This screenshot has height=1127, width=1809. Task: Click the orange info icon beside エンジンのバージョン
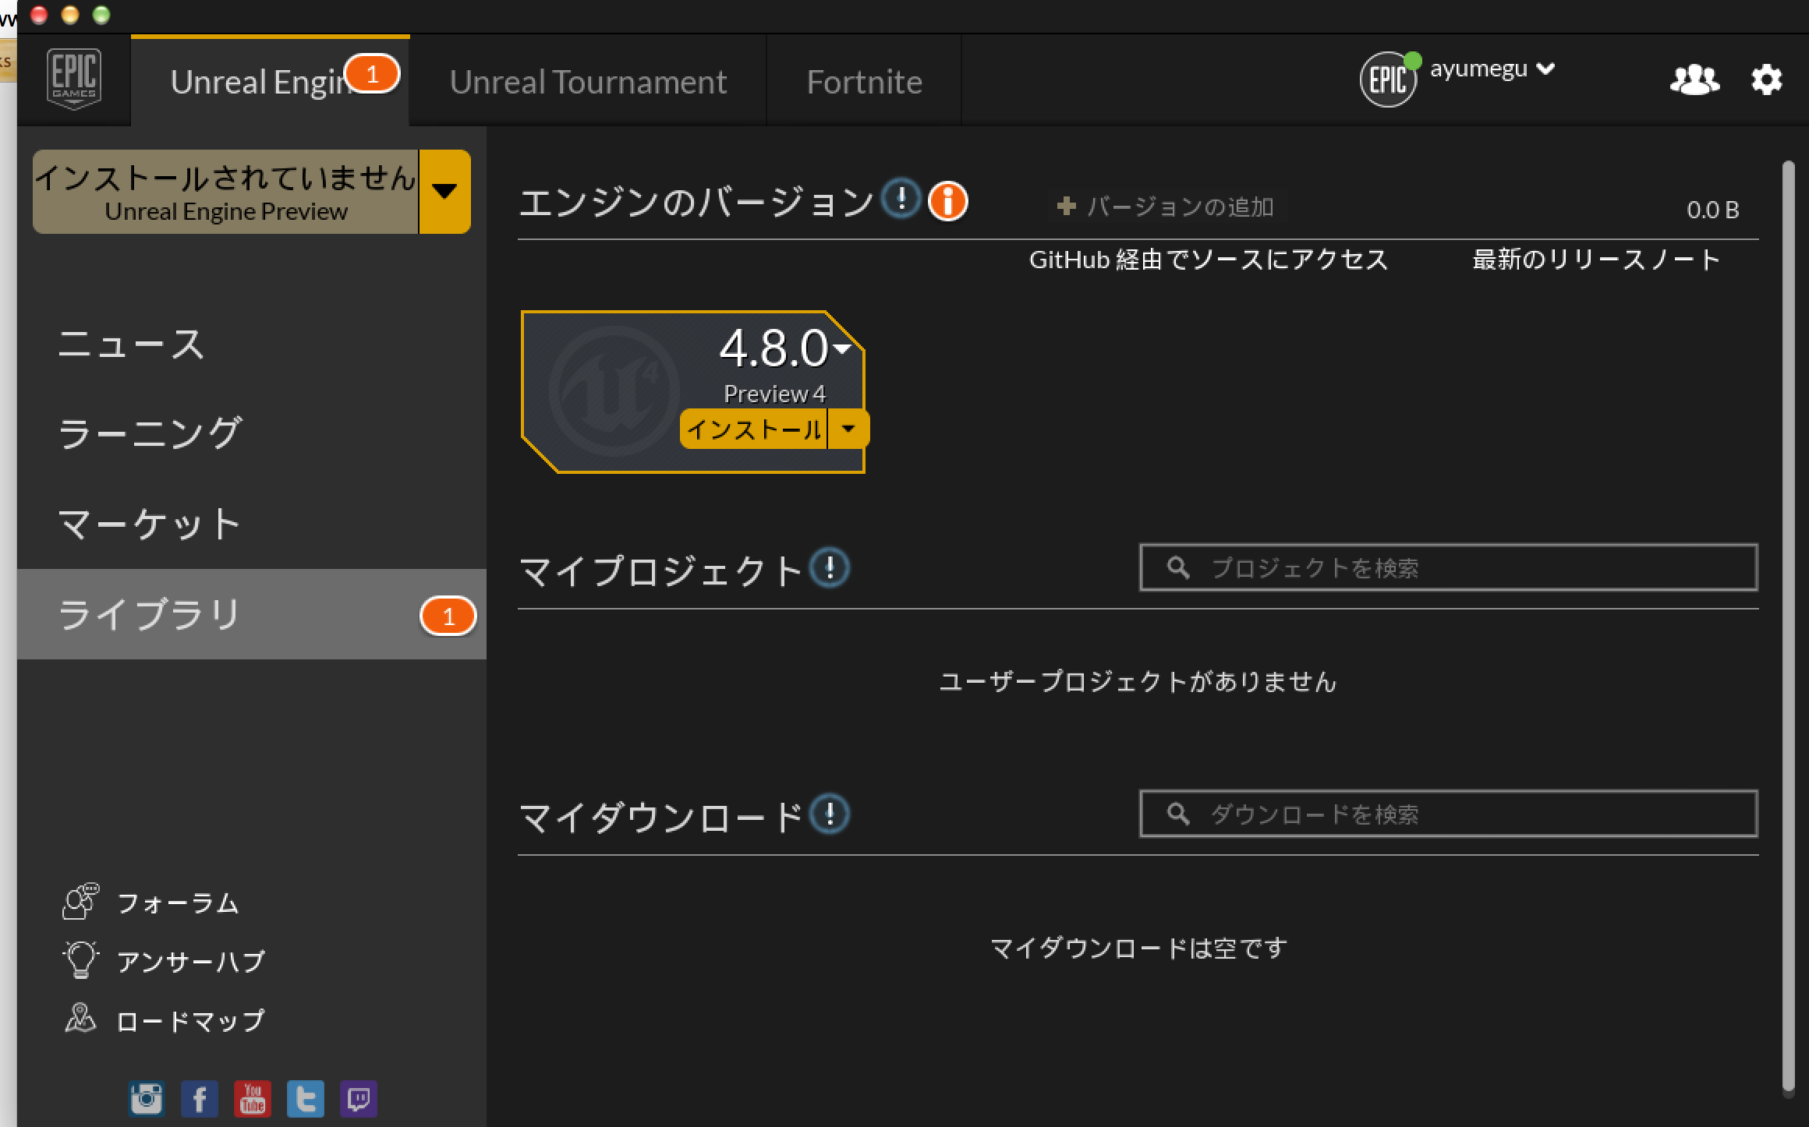(947, 201)
